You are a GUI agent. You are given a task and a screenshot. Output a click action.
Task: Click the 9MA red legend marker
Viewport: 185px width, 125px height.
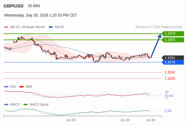21,87
